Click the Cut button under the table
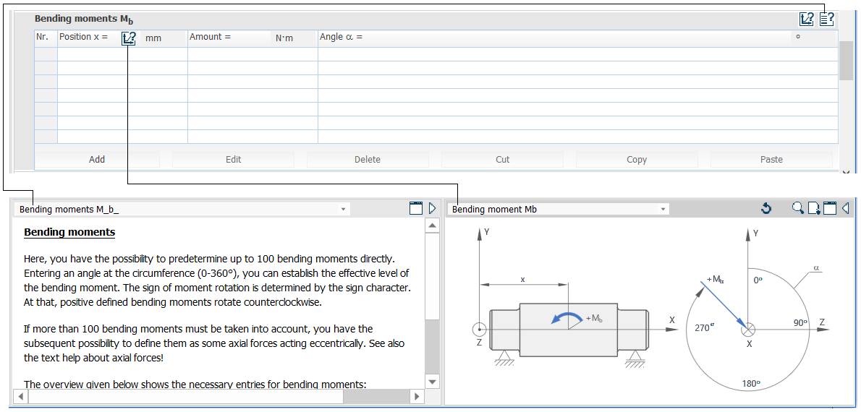The width and height of the screenshot is (861, 412). click(502, 160)
